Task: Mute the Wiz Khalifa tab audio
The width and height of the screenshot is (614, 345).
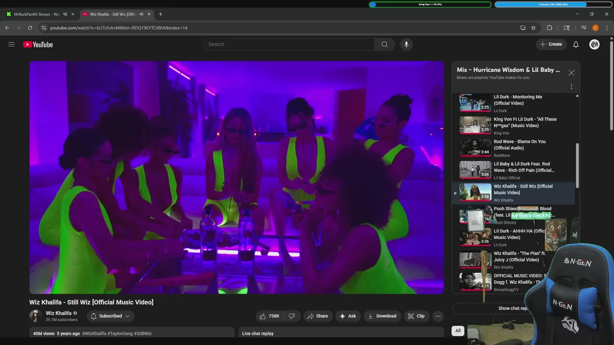Action: pos(141,14)
